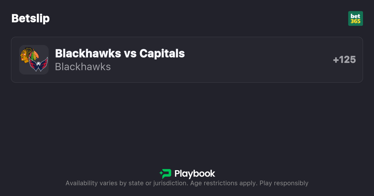Click the "vs" text in the matchup title
The height and width of the screenshot is (196, 374).
point(130,53)
